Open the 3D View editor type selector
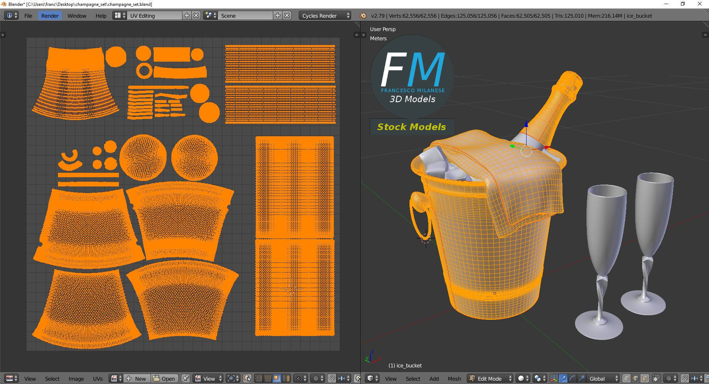The height and width of the screenshot is (384, 709). point(372,378)
